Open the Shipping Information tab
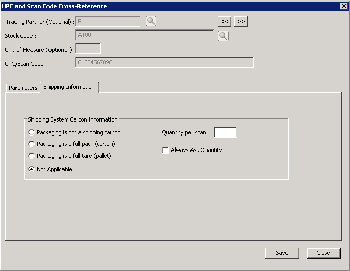This screenshot has width=350, height=271. pos(69,87)
